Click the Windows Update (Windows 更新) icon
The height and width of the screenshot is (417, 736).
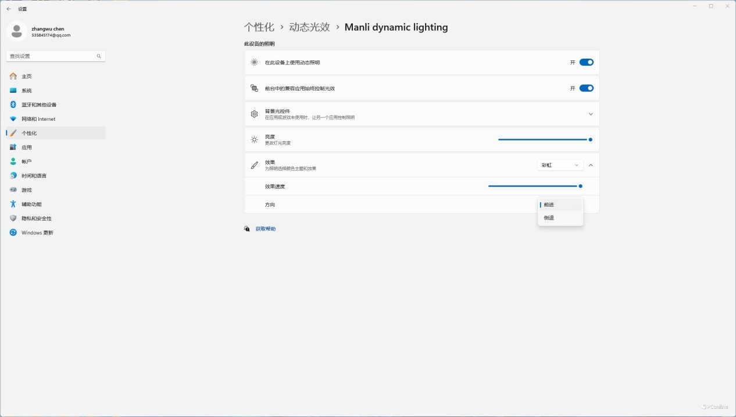click(x=13, y=233)
